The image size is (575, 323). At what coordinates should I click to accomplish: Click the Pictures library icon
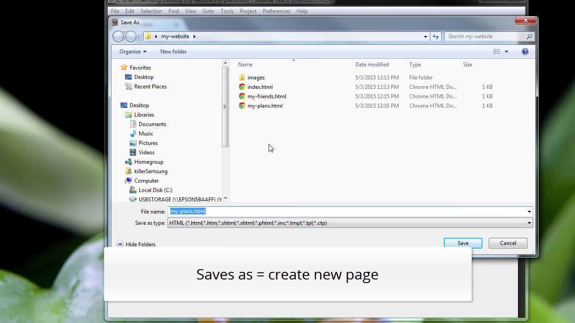click(x=133, y=143)
